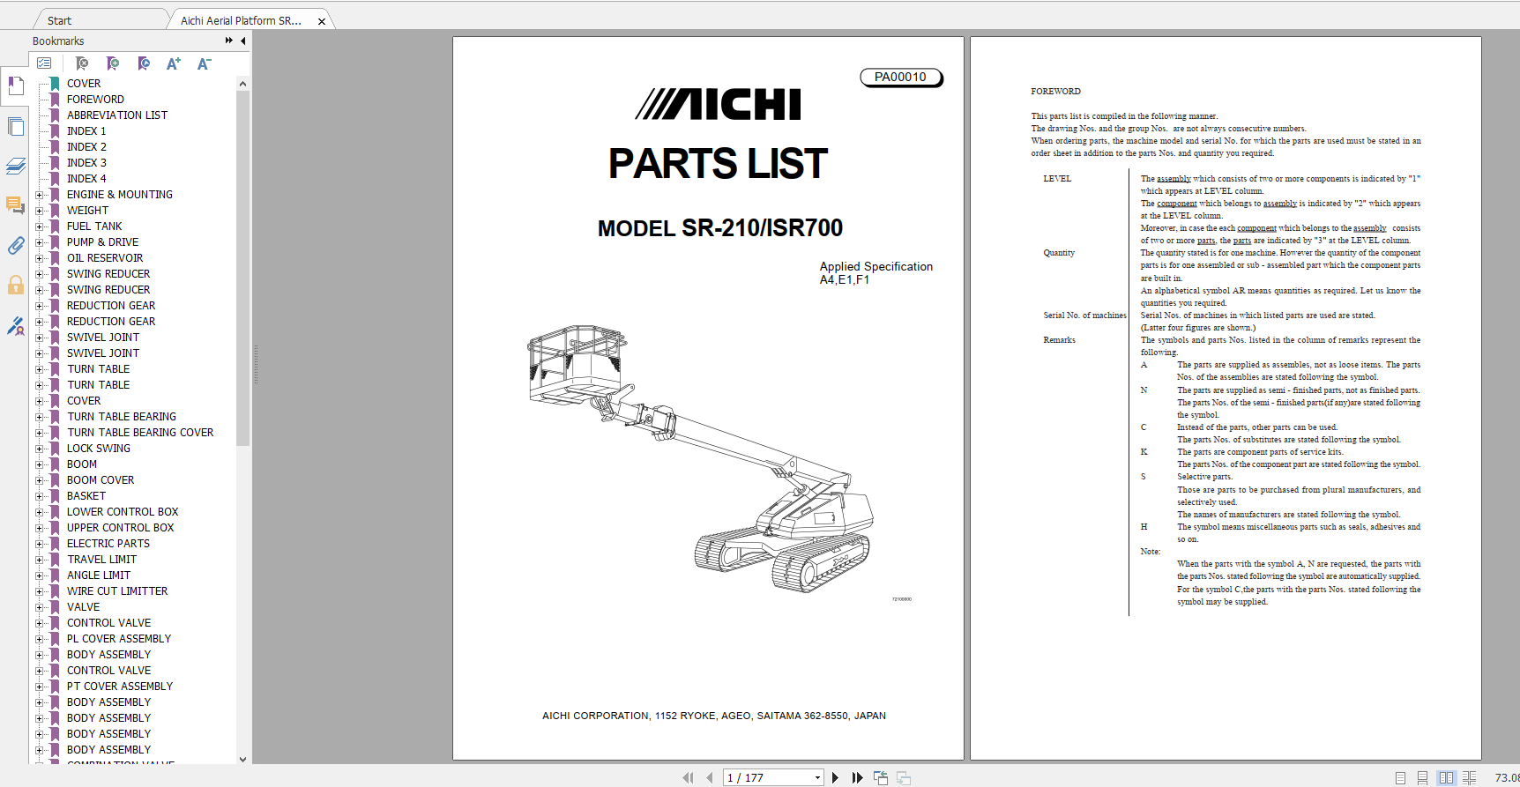The image size is (1520, 787).
Task: Open the INDEX 4 bookmark
Action: point(86,179)
